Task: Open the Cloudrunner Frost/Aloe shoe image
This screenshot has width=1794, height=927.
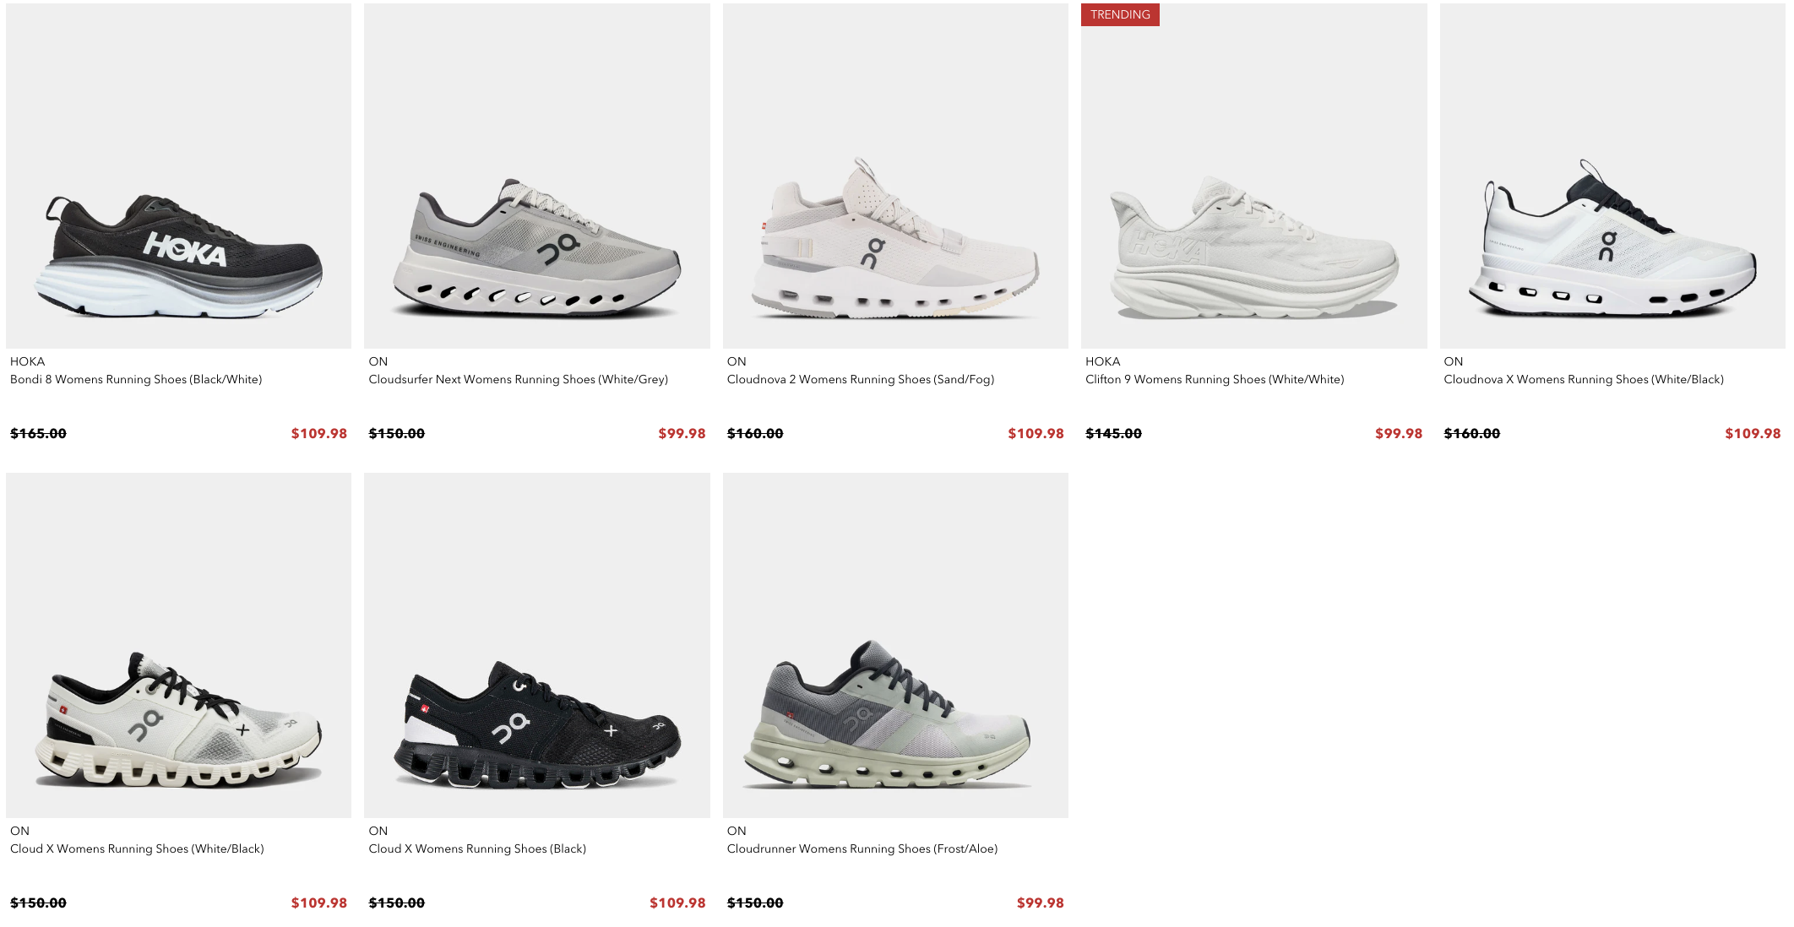Action: [x=895, y=645]
